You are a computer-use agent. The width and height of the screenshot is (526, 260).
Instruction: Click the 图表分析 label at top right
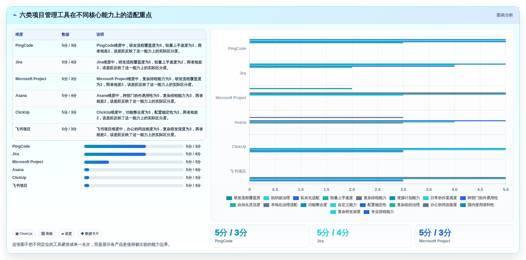point(505,15)
